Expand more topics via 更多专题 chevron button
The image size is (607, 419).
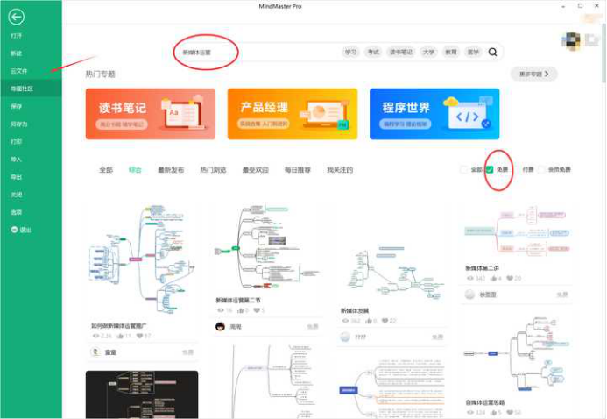click(533, 74)
